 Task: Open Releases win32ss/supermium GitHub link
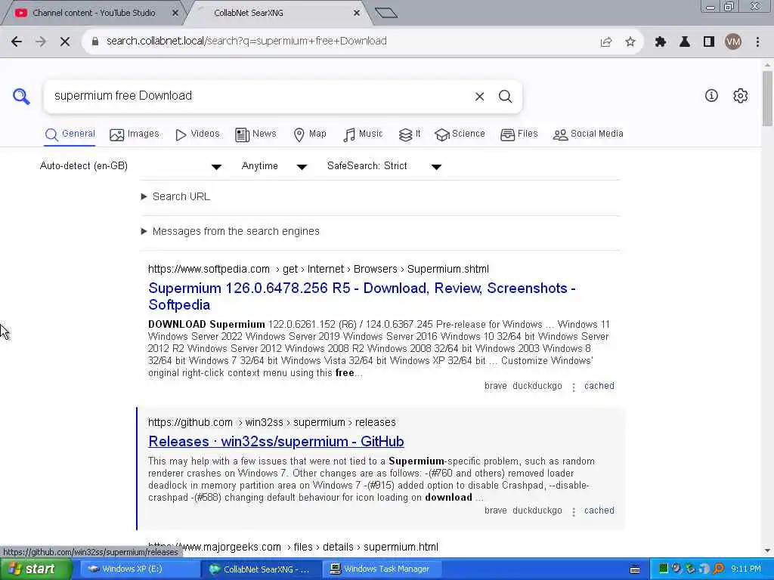(x=276, y=441)
